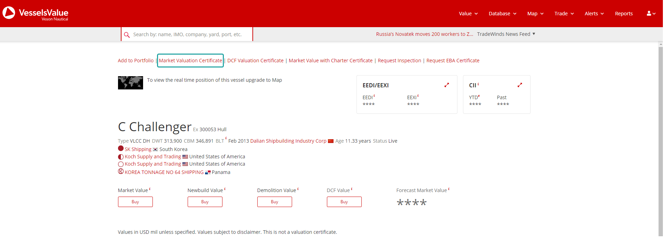Click Market Value info icon
The image size is (666, 246).
[x=150, y=189]
